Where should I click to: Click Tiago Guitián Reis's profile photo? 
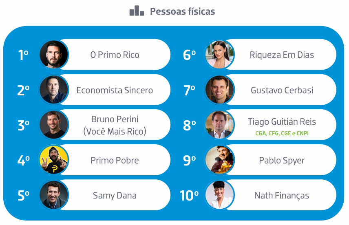click(x=220, y=125)
